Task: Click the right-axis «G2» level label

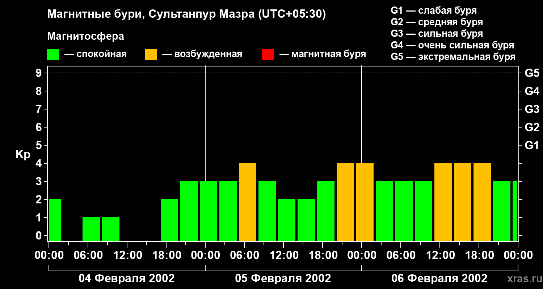Action: click(x=532, y=127)
